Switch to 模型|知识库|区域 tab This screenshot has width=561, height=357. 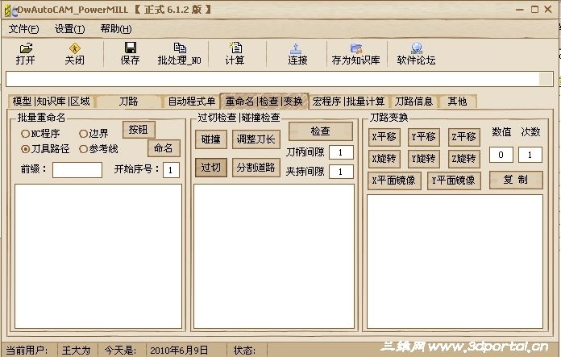(51, 102)
